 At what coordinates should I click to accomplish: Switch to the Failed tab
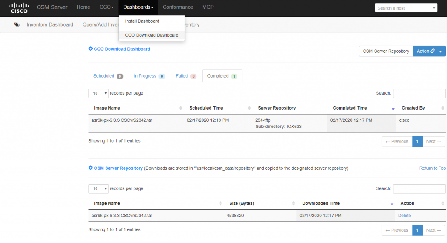click(186, 76)
